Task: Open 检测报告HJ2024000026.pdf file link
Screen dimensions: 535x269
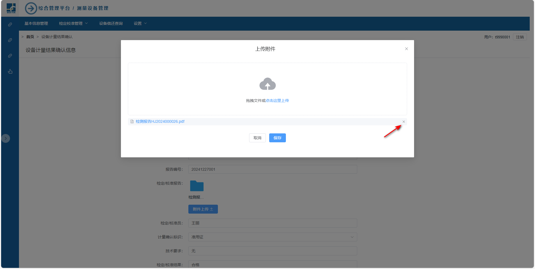Action: (160, 122)
